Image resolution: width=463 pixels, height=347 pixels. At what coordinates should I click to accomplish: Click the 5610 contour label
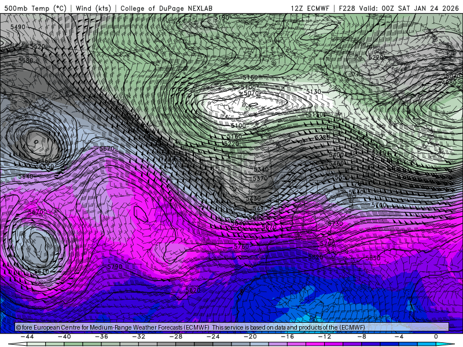(42, 271)
